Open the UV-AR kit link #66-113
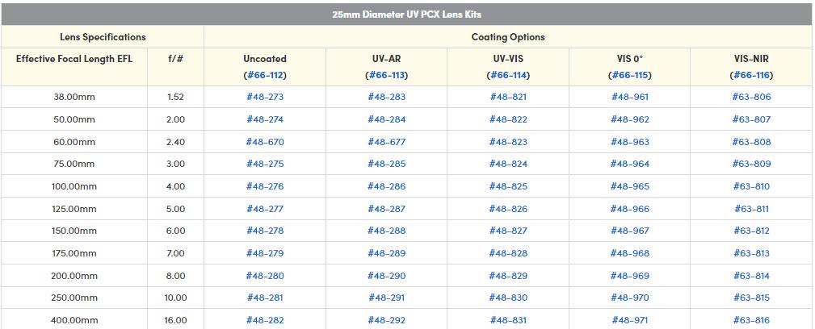 (386, 75)
